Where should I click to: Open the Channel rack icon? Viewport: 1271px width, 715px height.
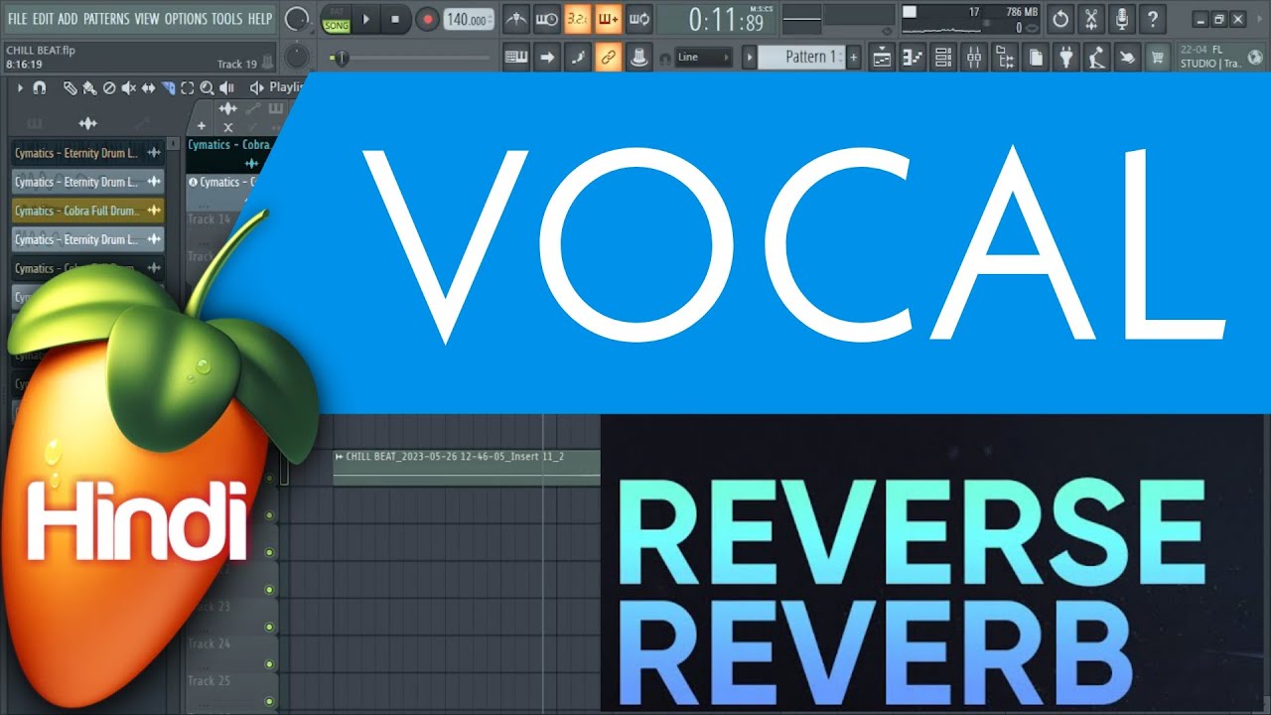click(x=943, y=58)
